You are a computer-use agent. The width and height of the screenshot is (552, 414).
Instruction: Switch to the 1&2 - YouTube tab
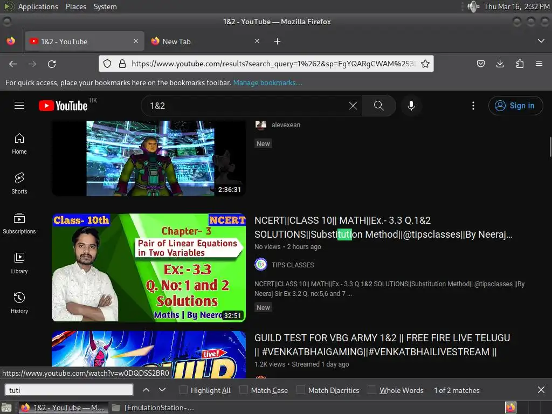tap(84, 41)
